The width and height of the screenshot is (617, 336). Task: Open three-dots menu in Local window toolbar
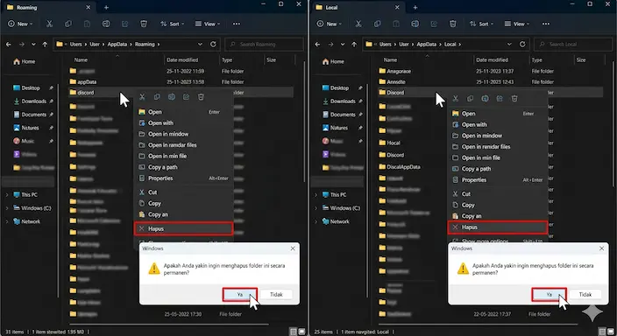(x=546, y=24)
